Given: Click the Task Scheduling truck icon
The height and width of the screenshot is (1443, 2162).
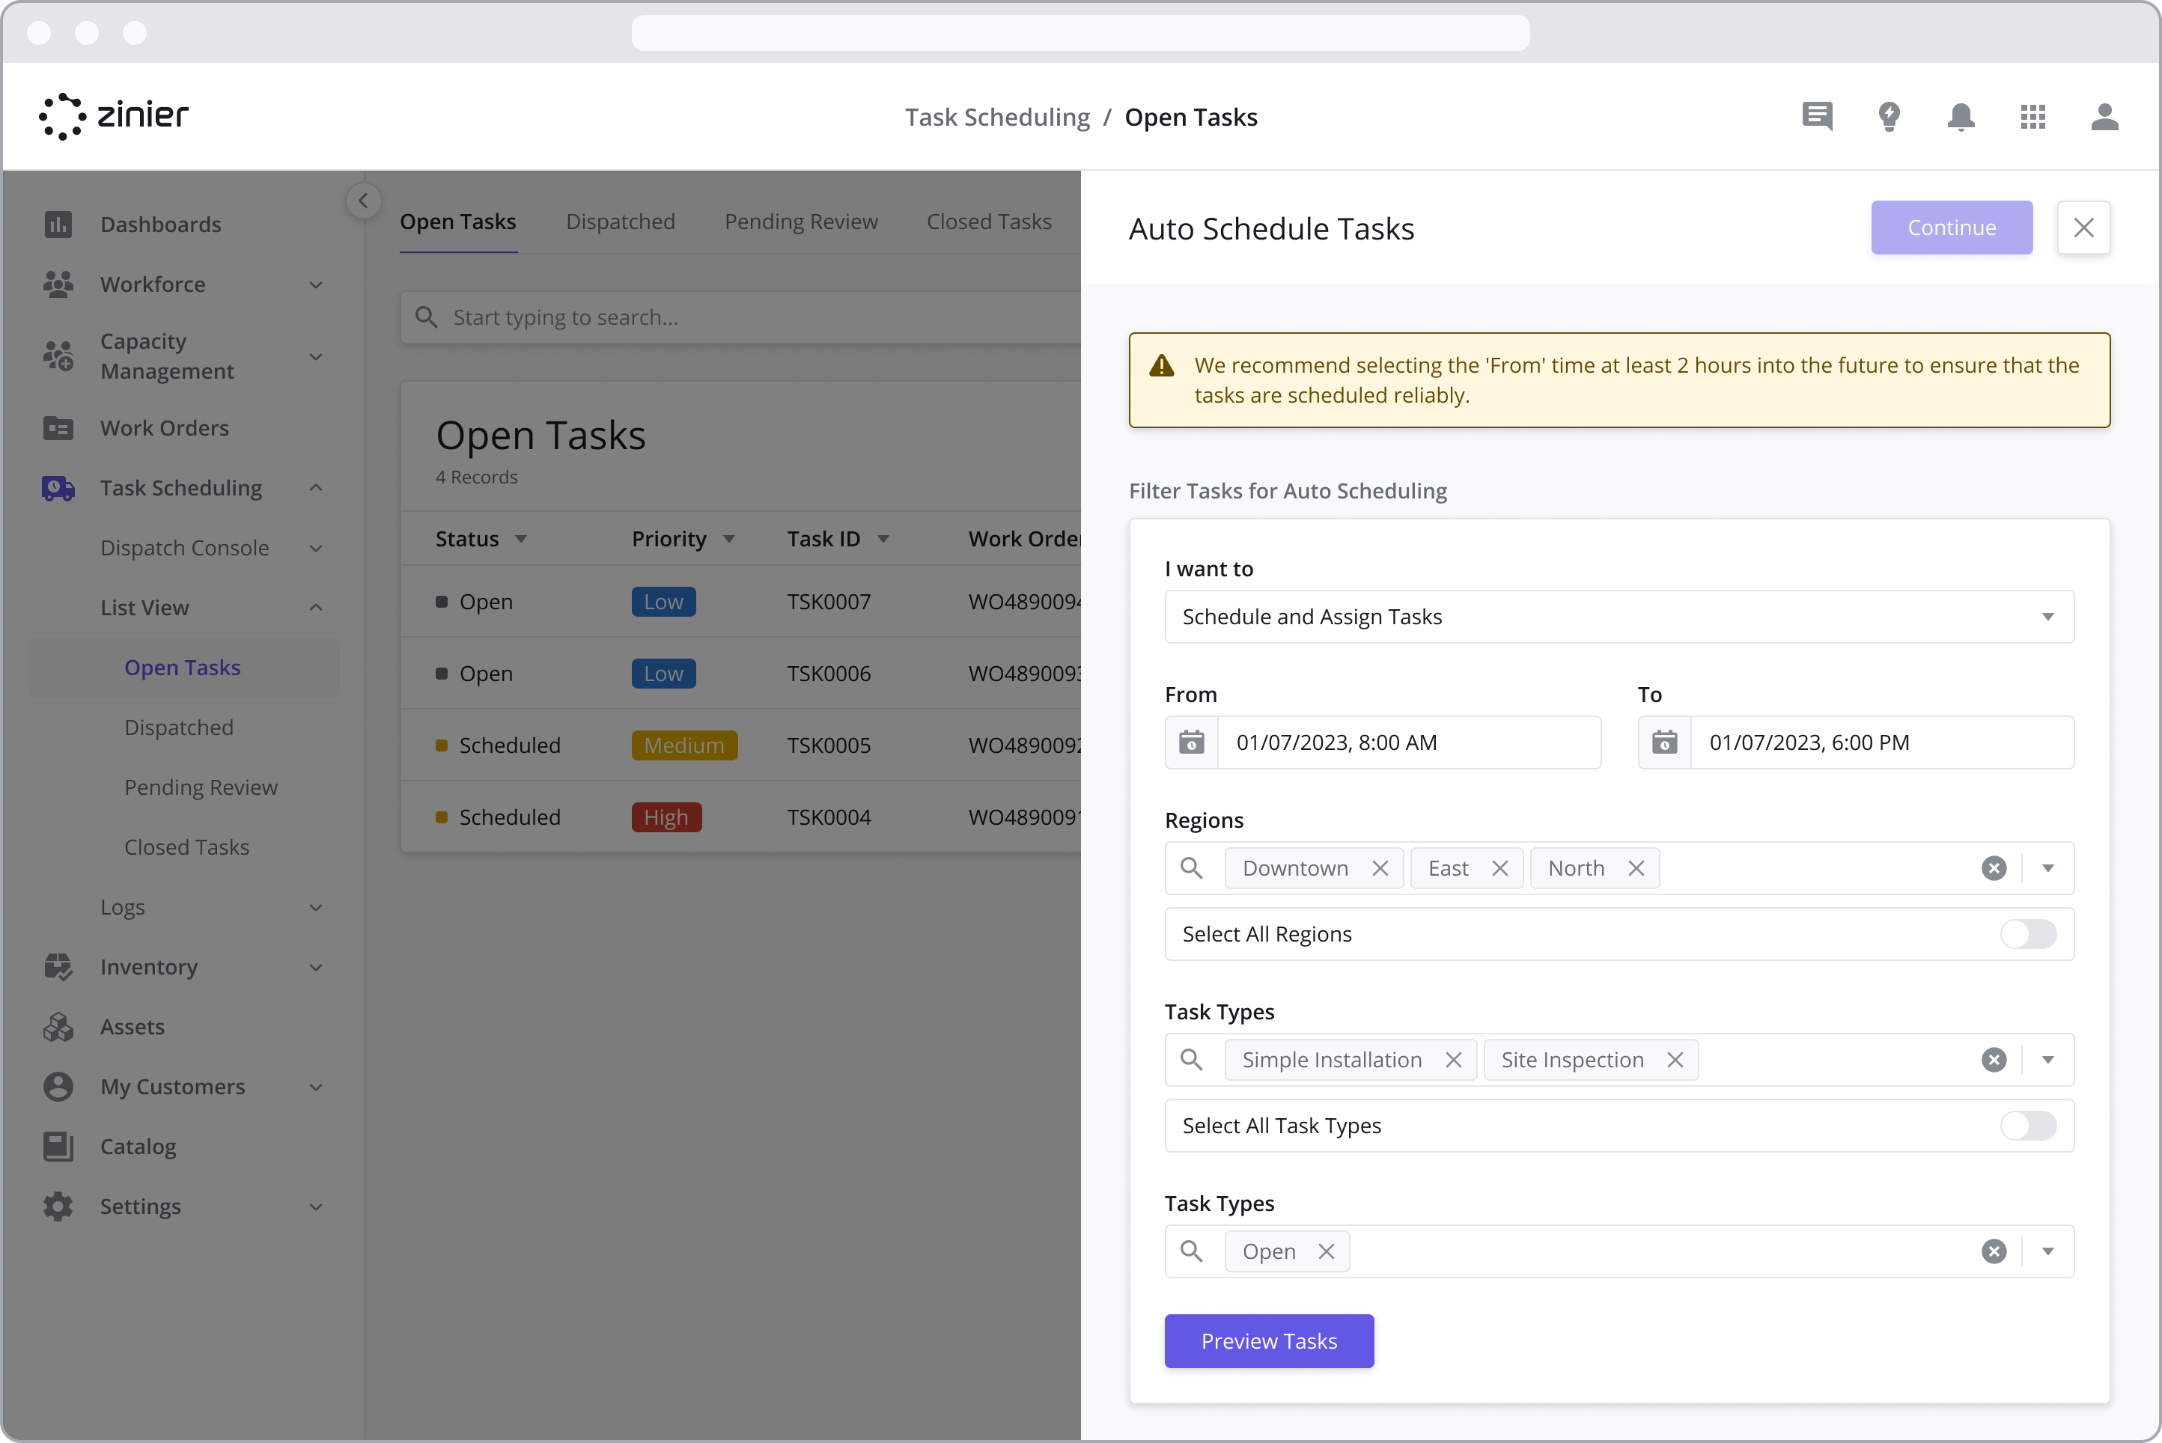Looking at the screenshot, I should click(x=58, y=488).
